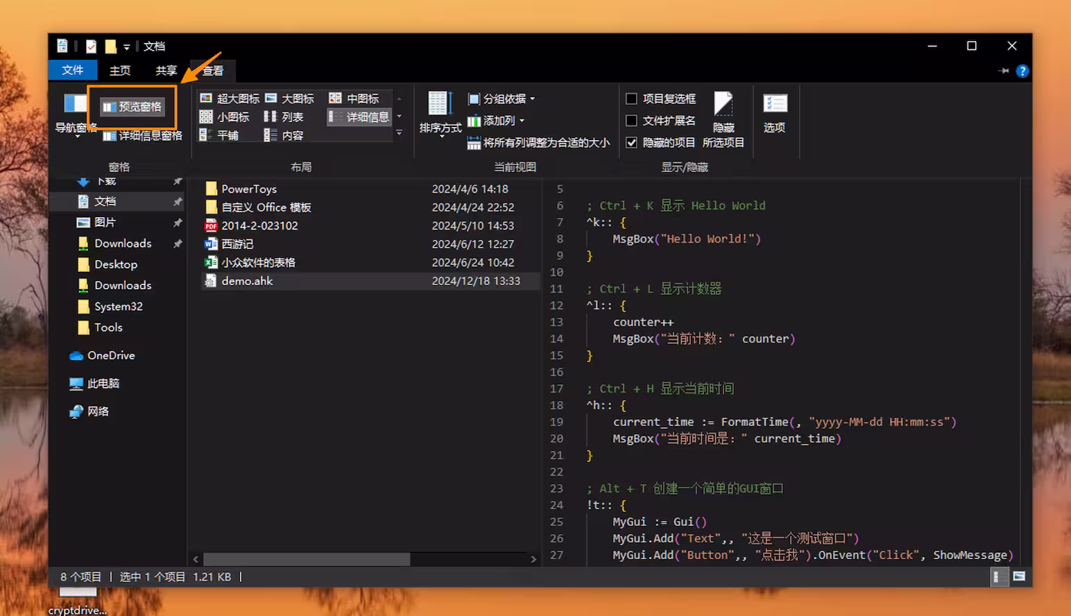The image size is (1071, 616).
Task: Toggle the Details pane (详细信息窗格) button
Action: tap(143, 136)
